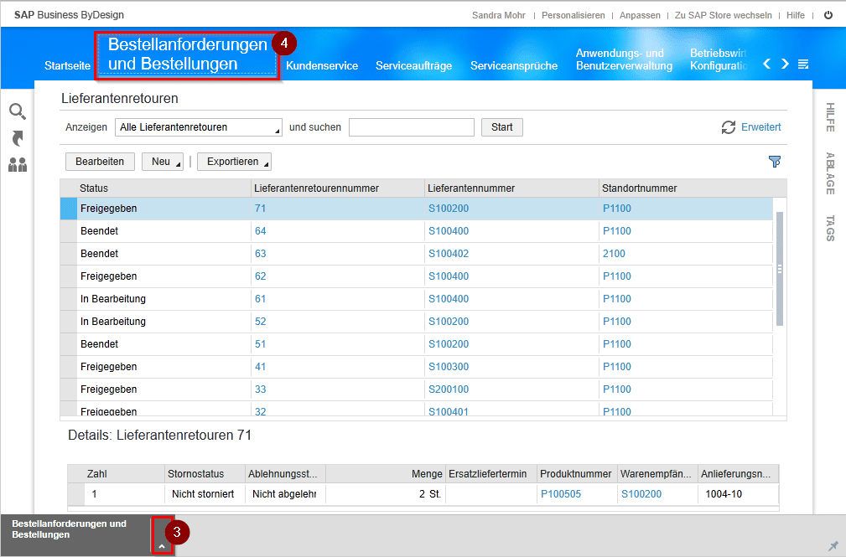846x557 pixels.
Task: Select Anlieferungsnummer cell 1004-10
Action: (x=738, y=494)
